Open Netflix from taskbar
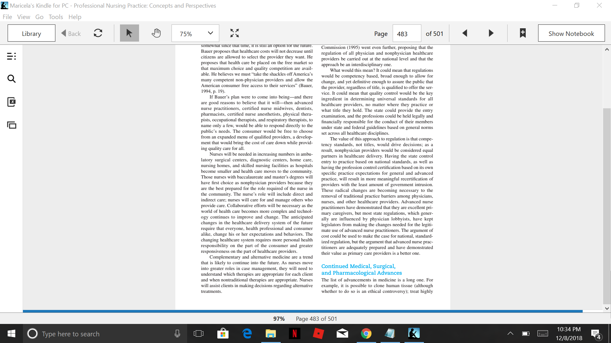Viewport: 611px width, 343px height. point(295,333)
